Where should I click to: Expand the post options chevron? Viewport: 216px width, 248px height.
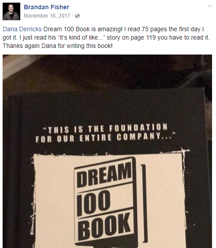[210, 6]
